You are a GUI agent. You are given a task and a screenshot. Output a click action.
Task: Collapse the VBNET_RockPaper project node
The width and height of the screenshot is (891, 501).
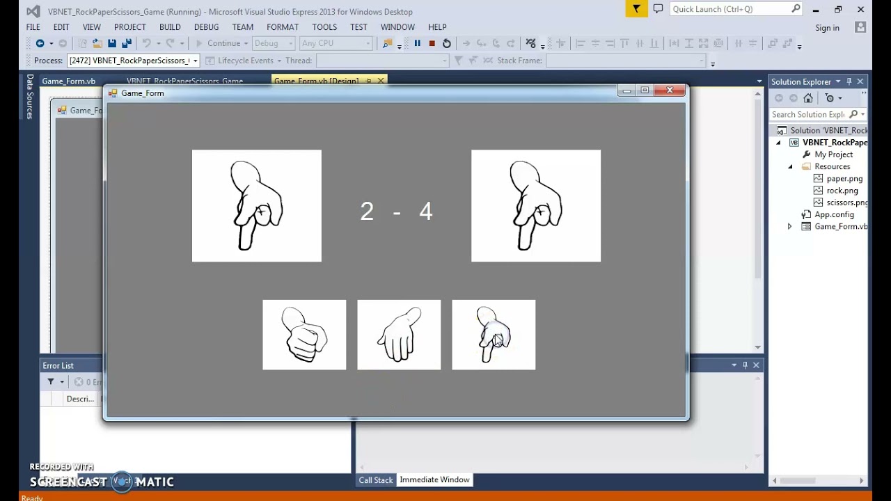click(x=779, y=143)
